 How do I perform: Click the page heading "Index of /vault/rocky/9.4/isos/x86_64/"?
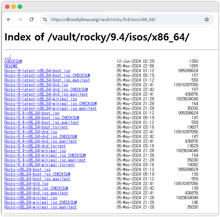pos(97,37)
